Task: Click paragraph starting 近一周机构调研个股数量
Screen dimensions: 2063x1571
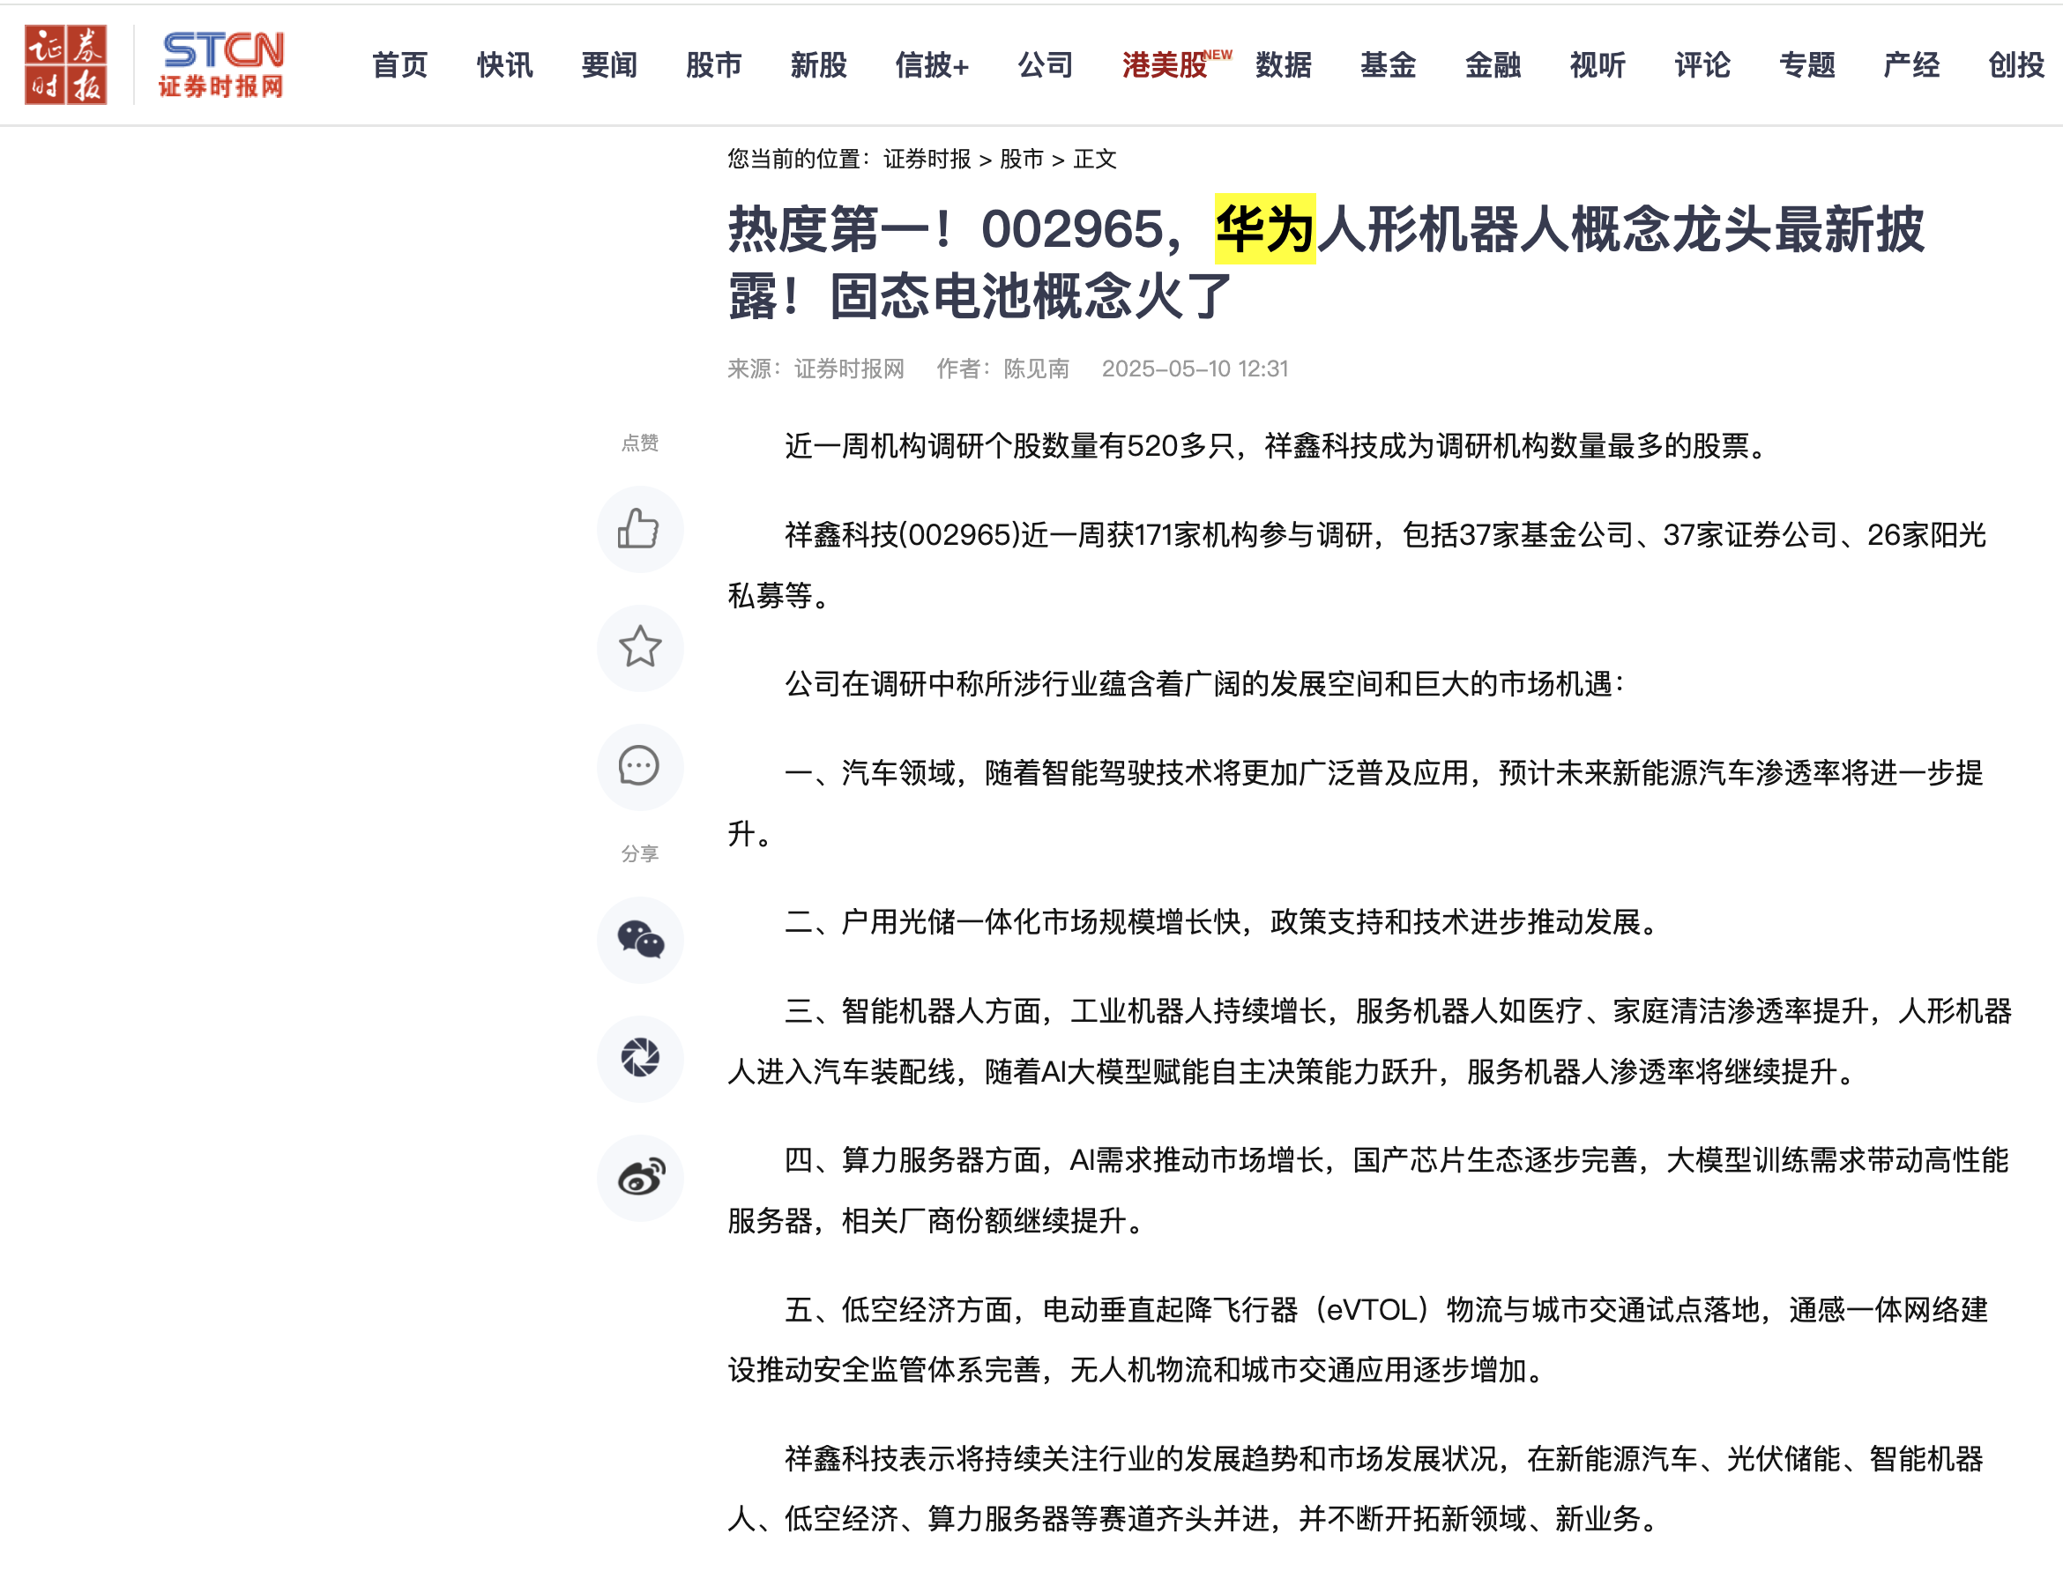Action: 1277,446
